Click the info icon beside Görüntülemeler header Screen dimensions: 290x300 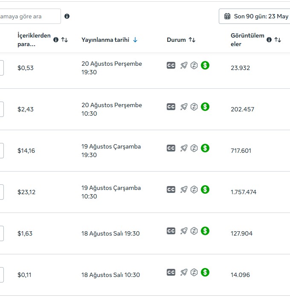pos(269,40)
